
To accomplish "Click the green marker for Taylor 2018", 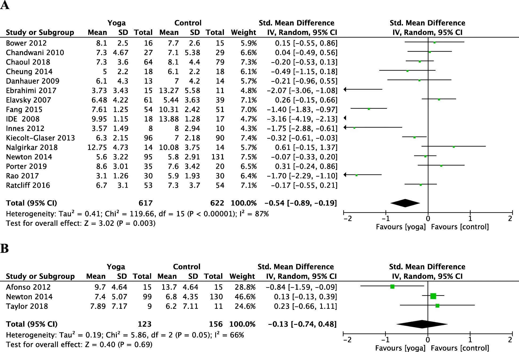I will coord(437,306).
